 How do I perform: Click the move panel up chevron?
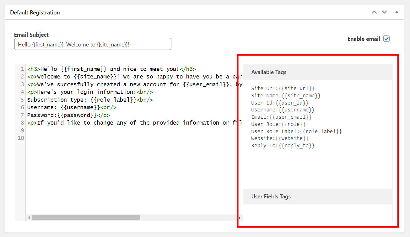click(x=374, y=12)
